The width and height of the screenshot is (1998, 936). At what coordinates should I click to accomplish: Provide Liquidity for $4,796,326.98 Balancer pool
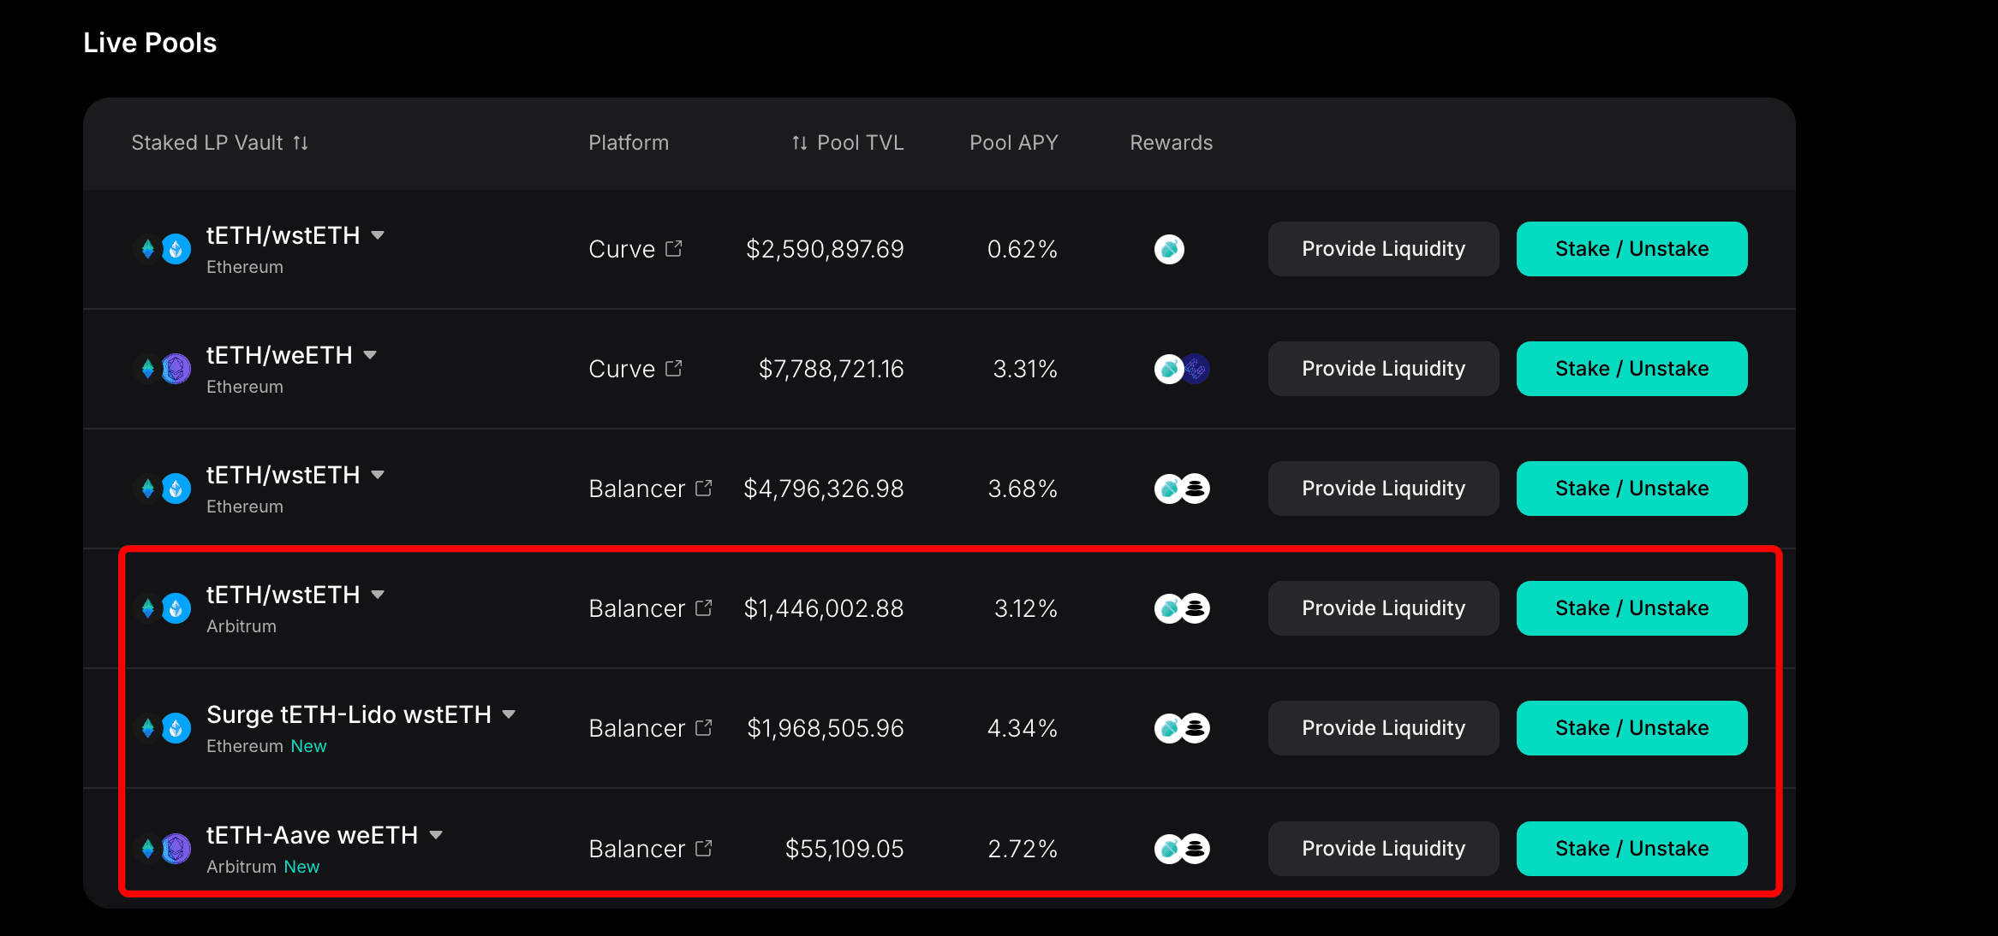(x=1383, y=489)
